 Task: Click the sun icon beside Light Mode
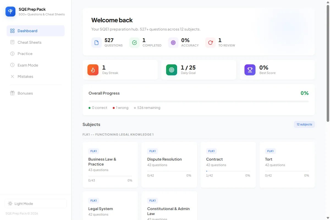click(10, 204)
